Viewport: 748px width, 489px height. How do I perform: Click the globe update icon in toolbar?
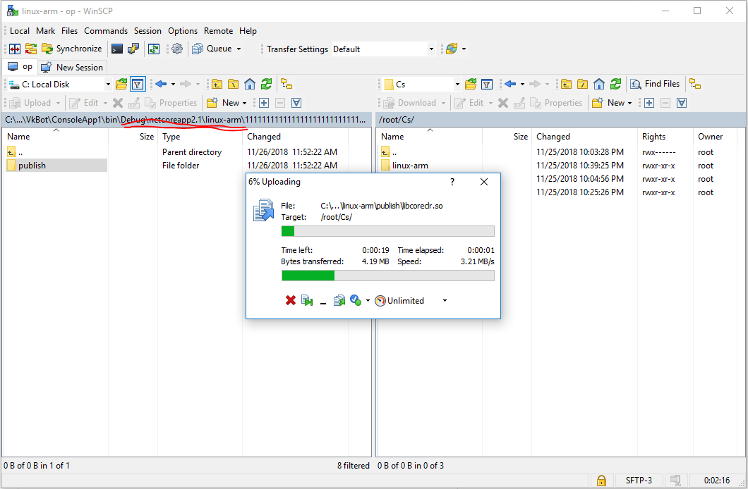pos(452,49)
